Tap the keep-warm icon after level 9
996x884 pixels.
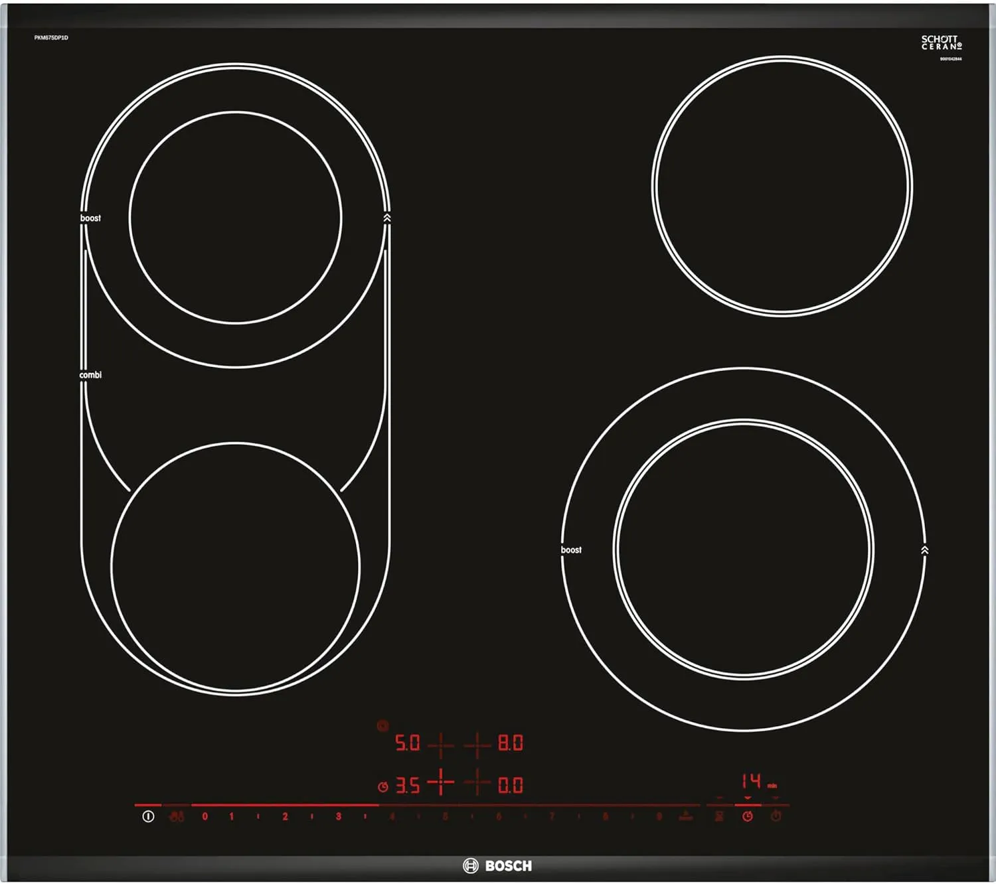coord(686,816)
